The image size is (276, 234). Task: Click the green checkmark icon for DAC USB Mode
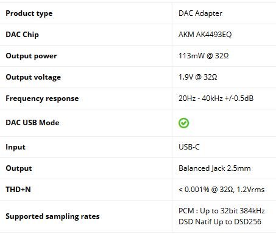(x=183, y=123)
